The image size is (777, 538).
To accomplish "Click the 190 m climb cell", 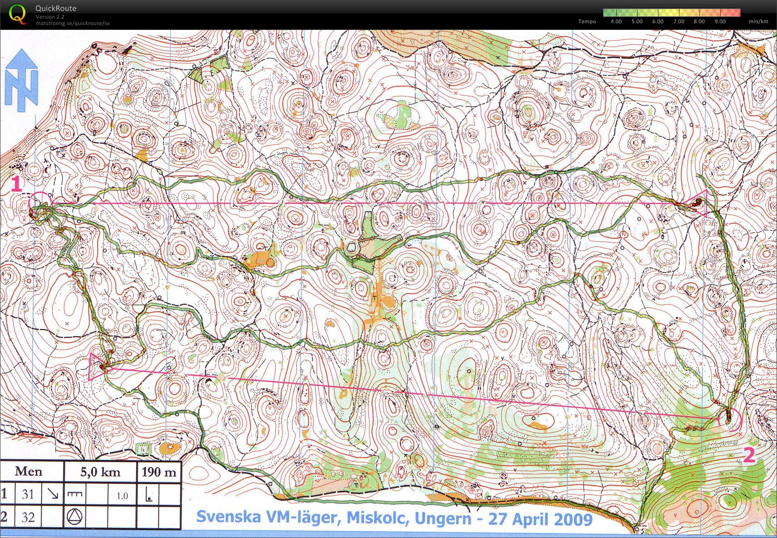I will tap(159, 472).
